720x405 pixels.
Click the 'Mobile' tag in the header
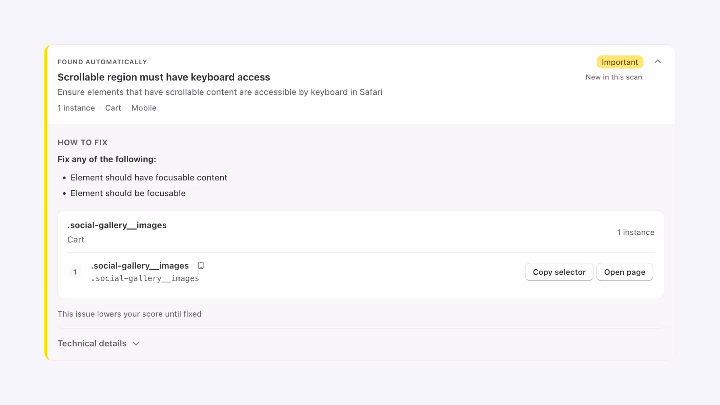(x=144, y=108)
